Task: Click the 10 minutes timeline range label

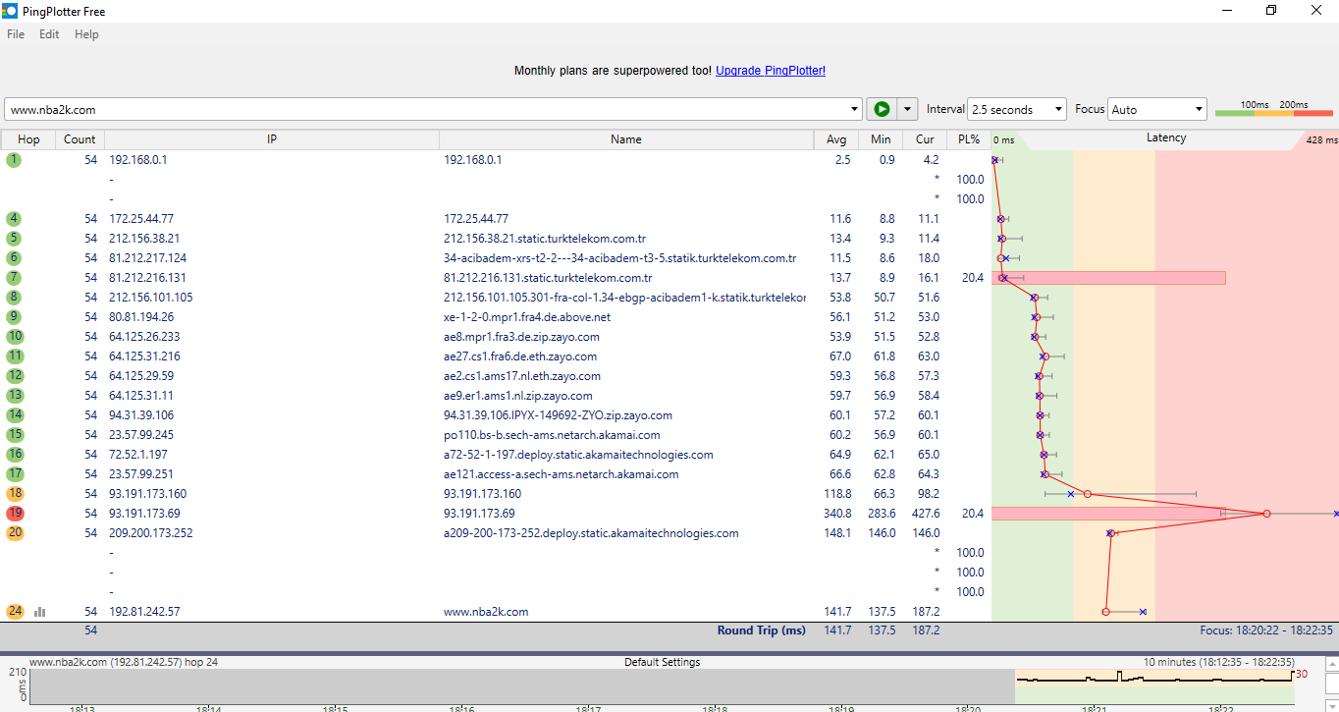Action: [x=1218, y=662]
